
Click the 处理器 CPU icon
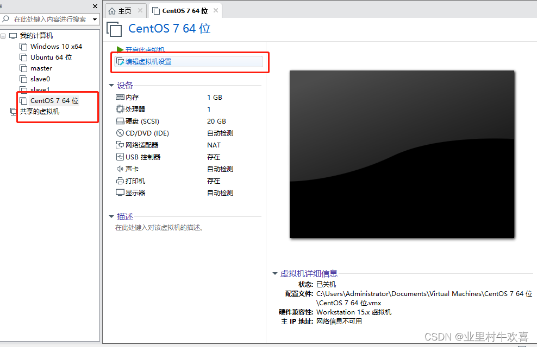[x=120, y=110]
